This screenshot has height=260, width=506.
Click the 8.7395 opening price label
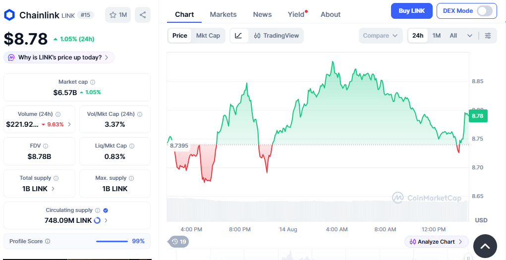179,146
